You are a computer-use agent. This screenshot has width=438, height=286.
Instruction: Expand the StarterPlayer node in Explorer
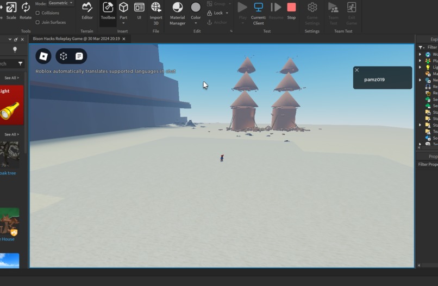[x=420, y=125]
